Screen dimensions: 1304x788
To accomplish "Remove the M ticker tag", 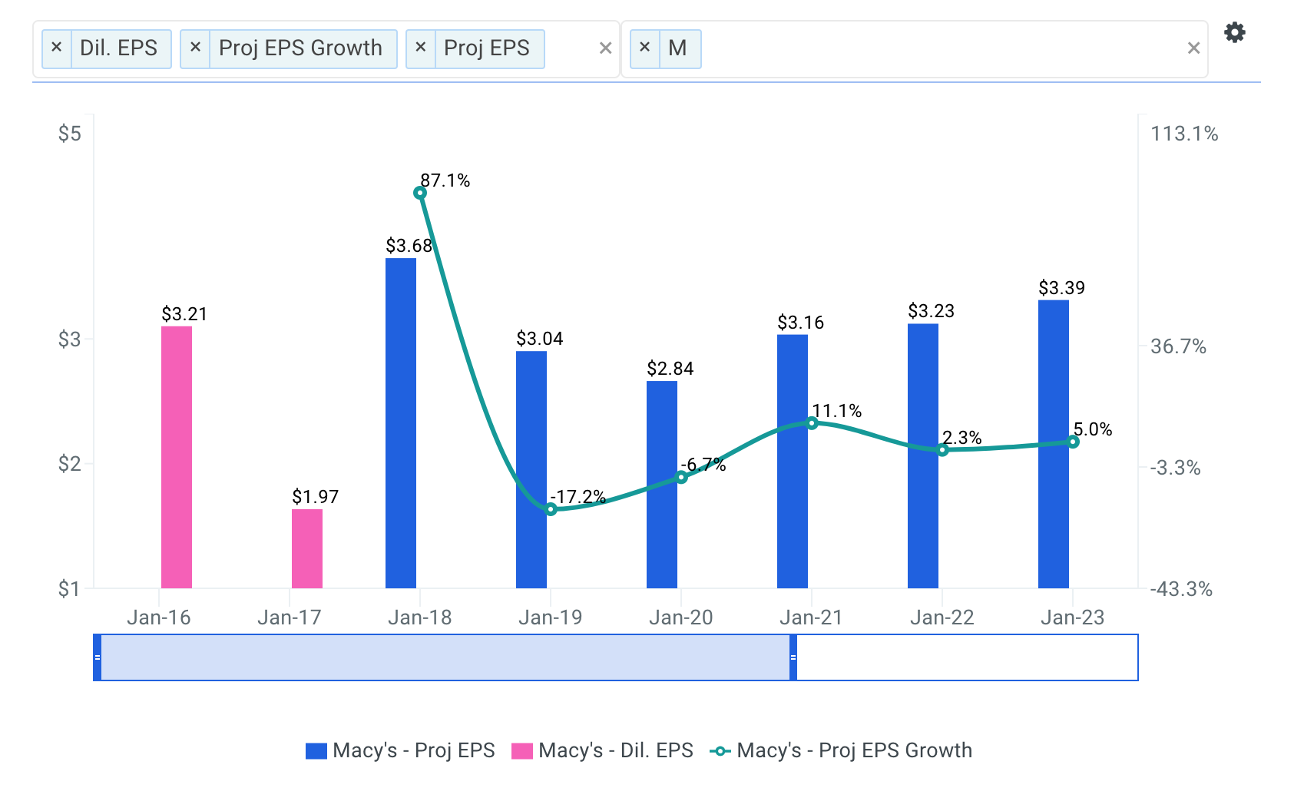I will coord(644,48).
